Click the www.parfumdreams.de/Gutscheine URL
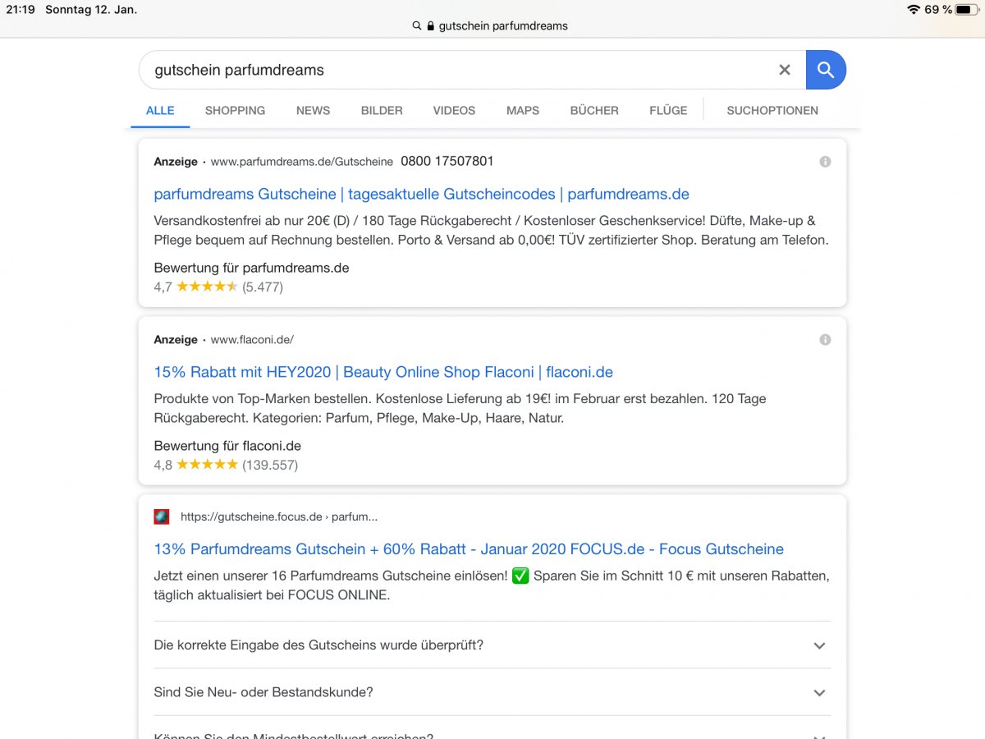The width and height of the screenshot is (985, 739). [302, 162]
